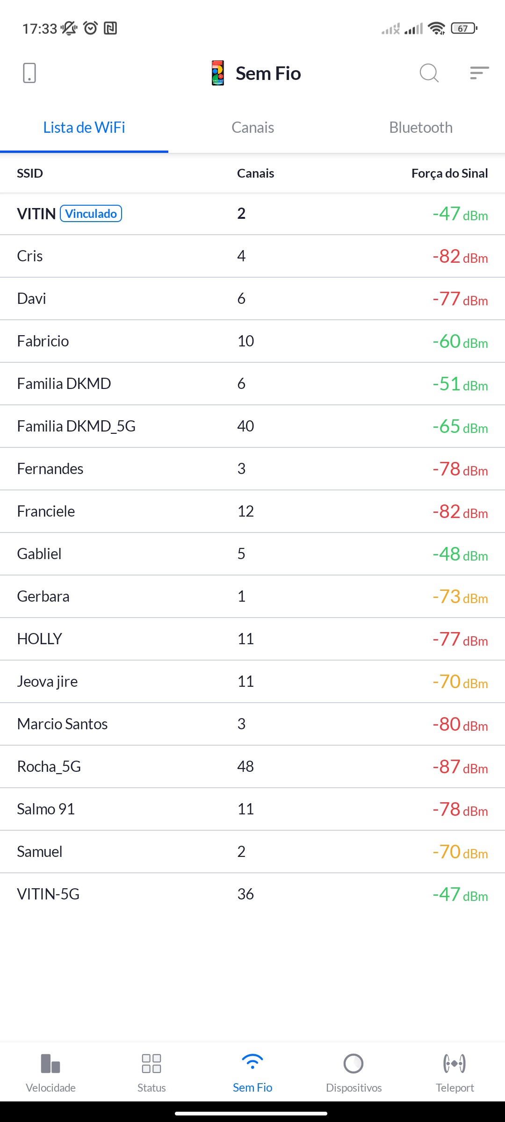Tap the SSID column header
Image resolution: width=505 pixels, height=1122 pixels.
pyautogui.click(x=30, y=173)
